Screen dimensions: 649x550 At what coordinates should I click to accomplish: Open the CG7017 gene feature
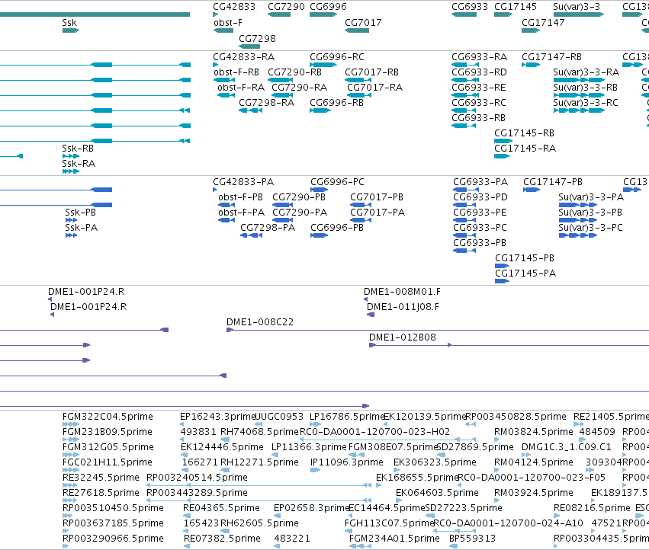pyautogui.click(x=357, y=30)
